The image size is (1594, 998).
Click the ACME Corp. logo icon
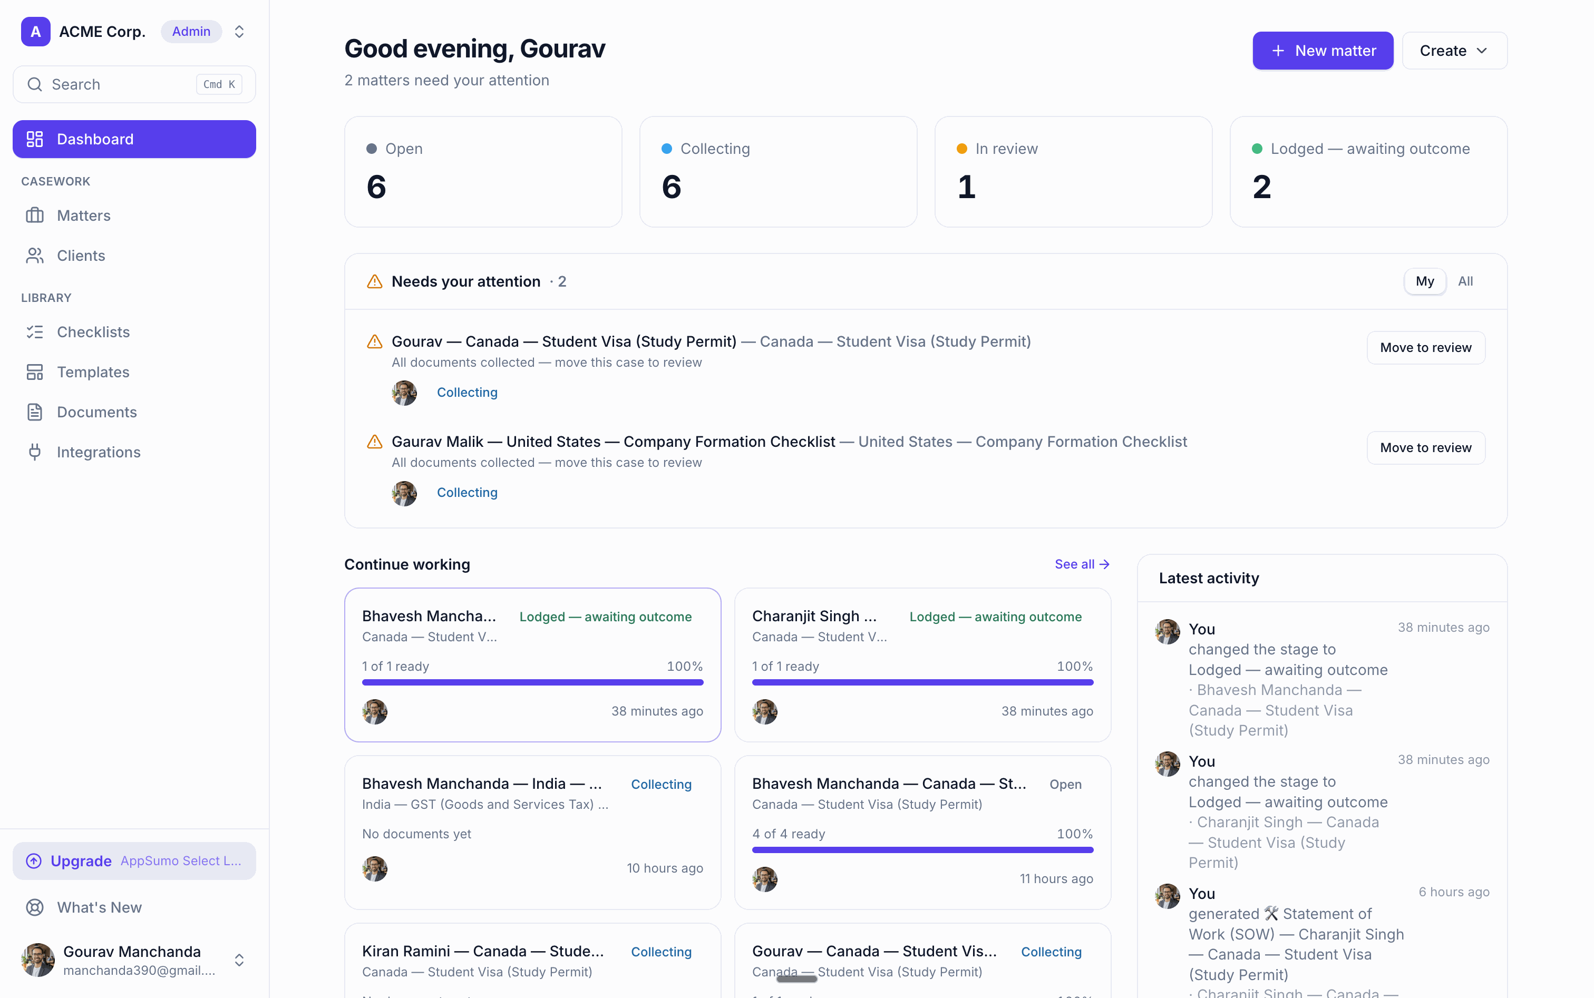(x=36, y=32)
